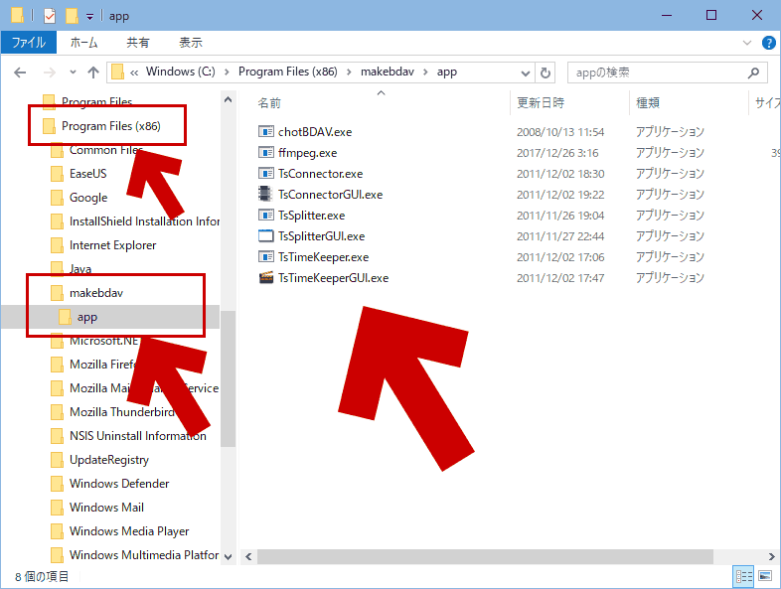Select Windows Defender folder in tree

119,484
